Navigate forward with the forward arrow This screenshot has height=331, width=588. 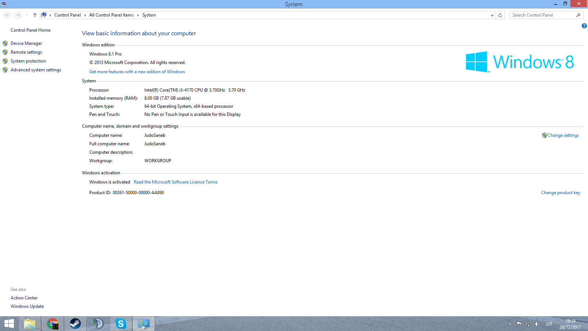pos(18,15)
